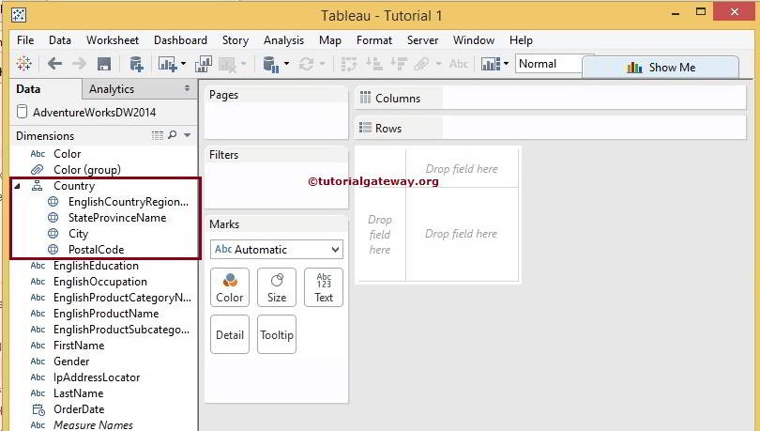The height and width of the screenshot is (431, 760).
Task: Open the Window menu
Action: point(474,40)
